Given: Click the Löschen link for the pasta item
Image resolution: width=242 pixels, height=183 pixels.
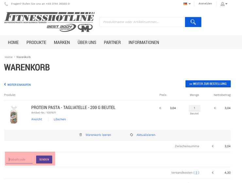Looking at the screenshot, I should (x=60, y=119).
